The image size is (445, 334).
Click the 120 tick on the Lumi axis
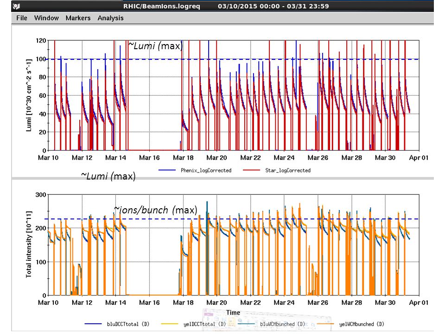(41, 41)
